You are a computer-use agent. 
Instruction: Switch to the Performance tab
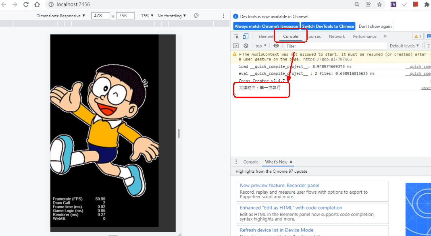(x=364, y=36)
